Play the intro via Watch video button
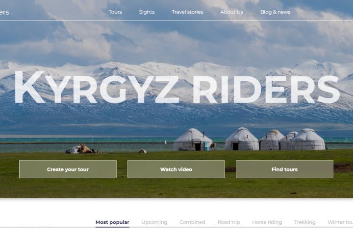Image resolution: width=353 pixels, height=235 pixels. (176, 169)
